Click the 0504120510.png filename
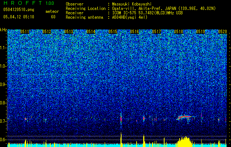This screenshot has height=147, width=231. (x=19, y=10)
